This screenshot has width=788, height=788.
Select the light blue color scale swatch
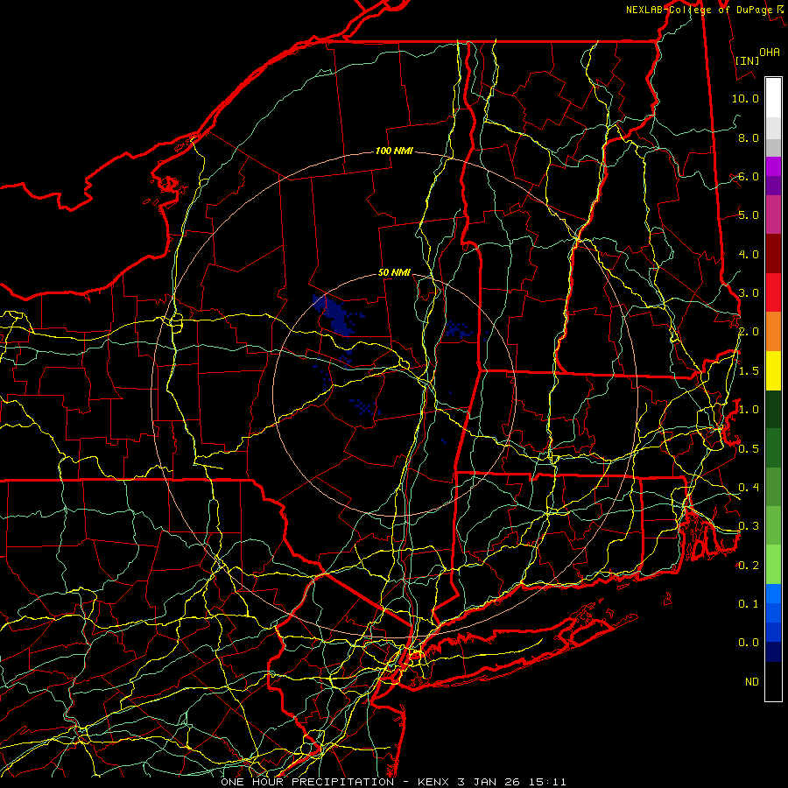[773, 594]
